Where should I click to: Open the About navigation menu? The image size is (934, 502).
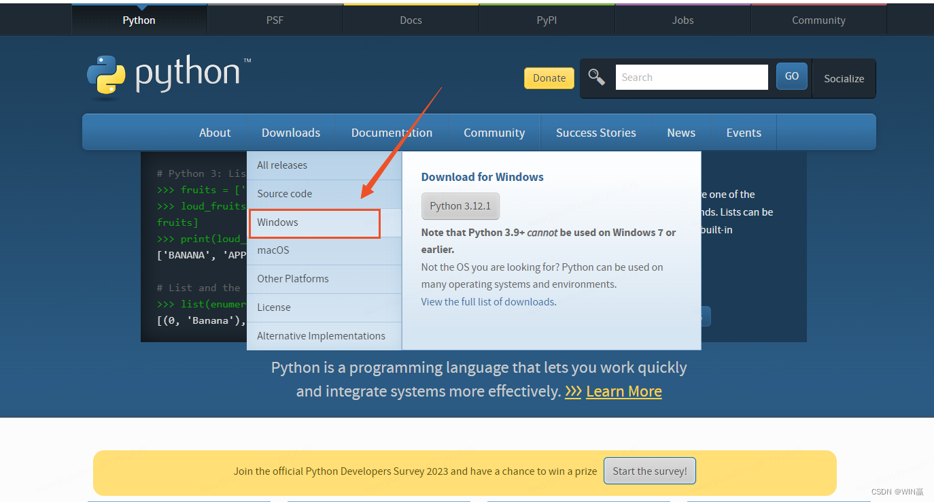coord(215,133)
